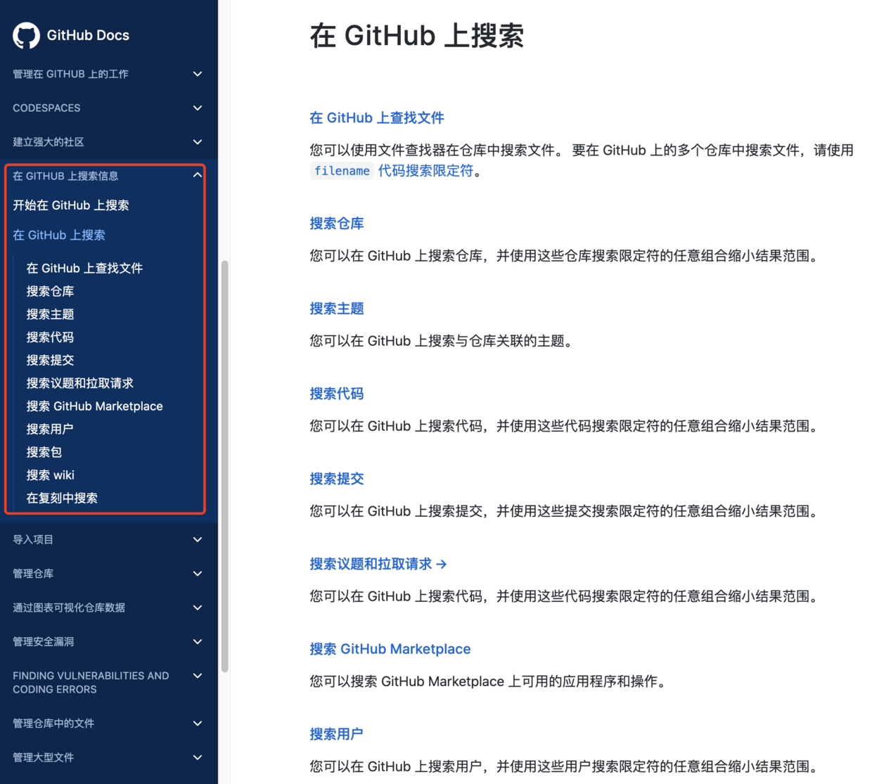Viewport: 872px width, 784px height.
Task: Open the 搜索用户 article link
Action: tap(336, 733)
